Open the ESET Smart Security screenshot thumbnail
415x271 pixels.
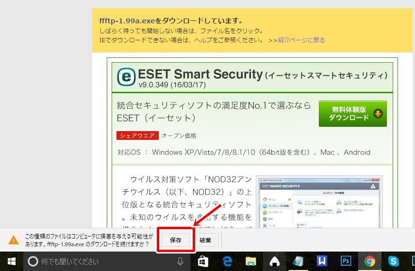click(319, 202)
